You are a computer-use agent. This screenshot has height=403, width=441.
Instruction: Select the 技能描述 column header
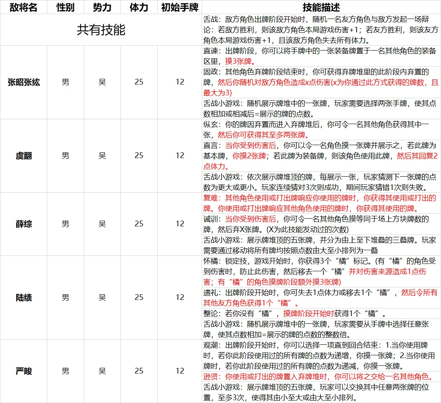321,7
